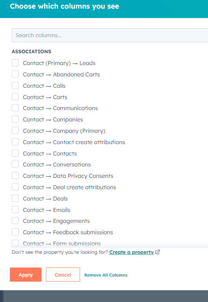Image resolution: width=208 pixels, height=302 pixels.
Task: Select the Contact → Contacts checkbox
Action: 15,153
